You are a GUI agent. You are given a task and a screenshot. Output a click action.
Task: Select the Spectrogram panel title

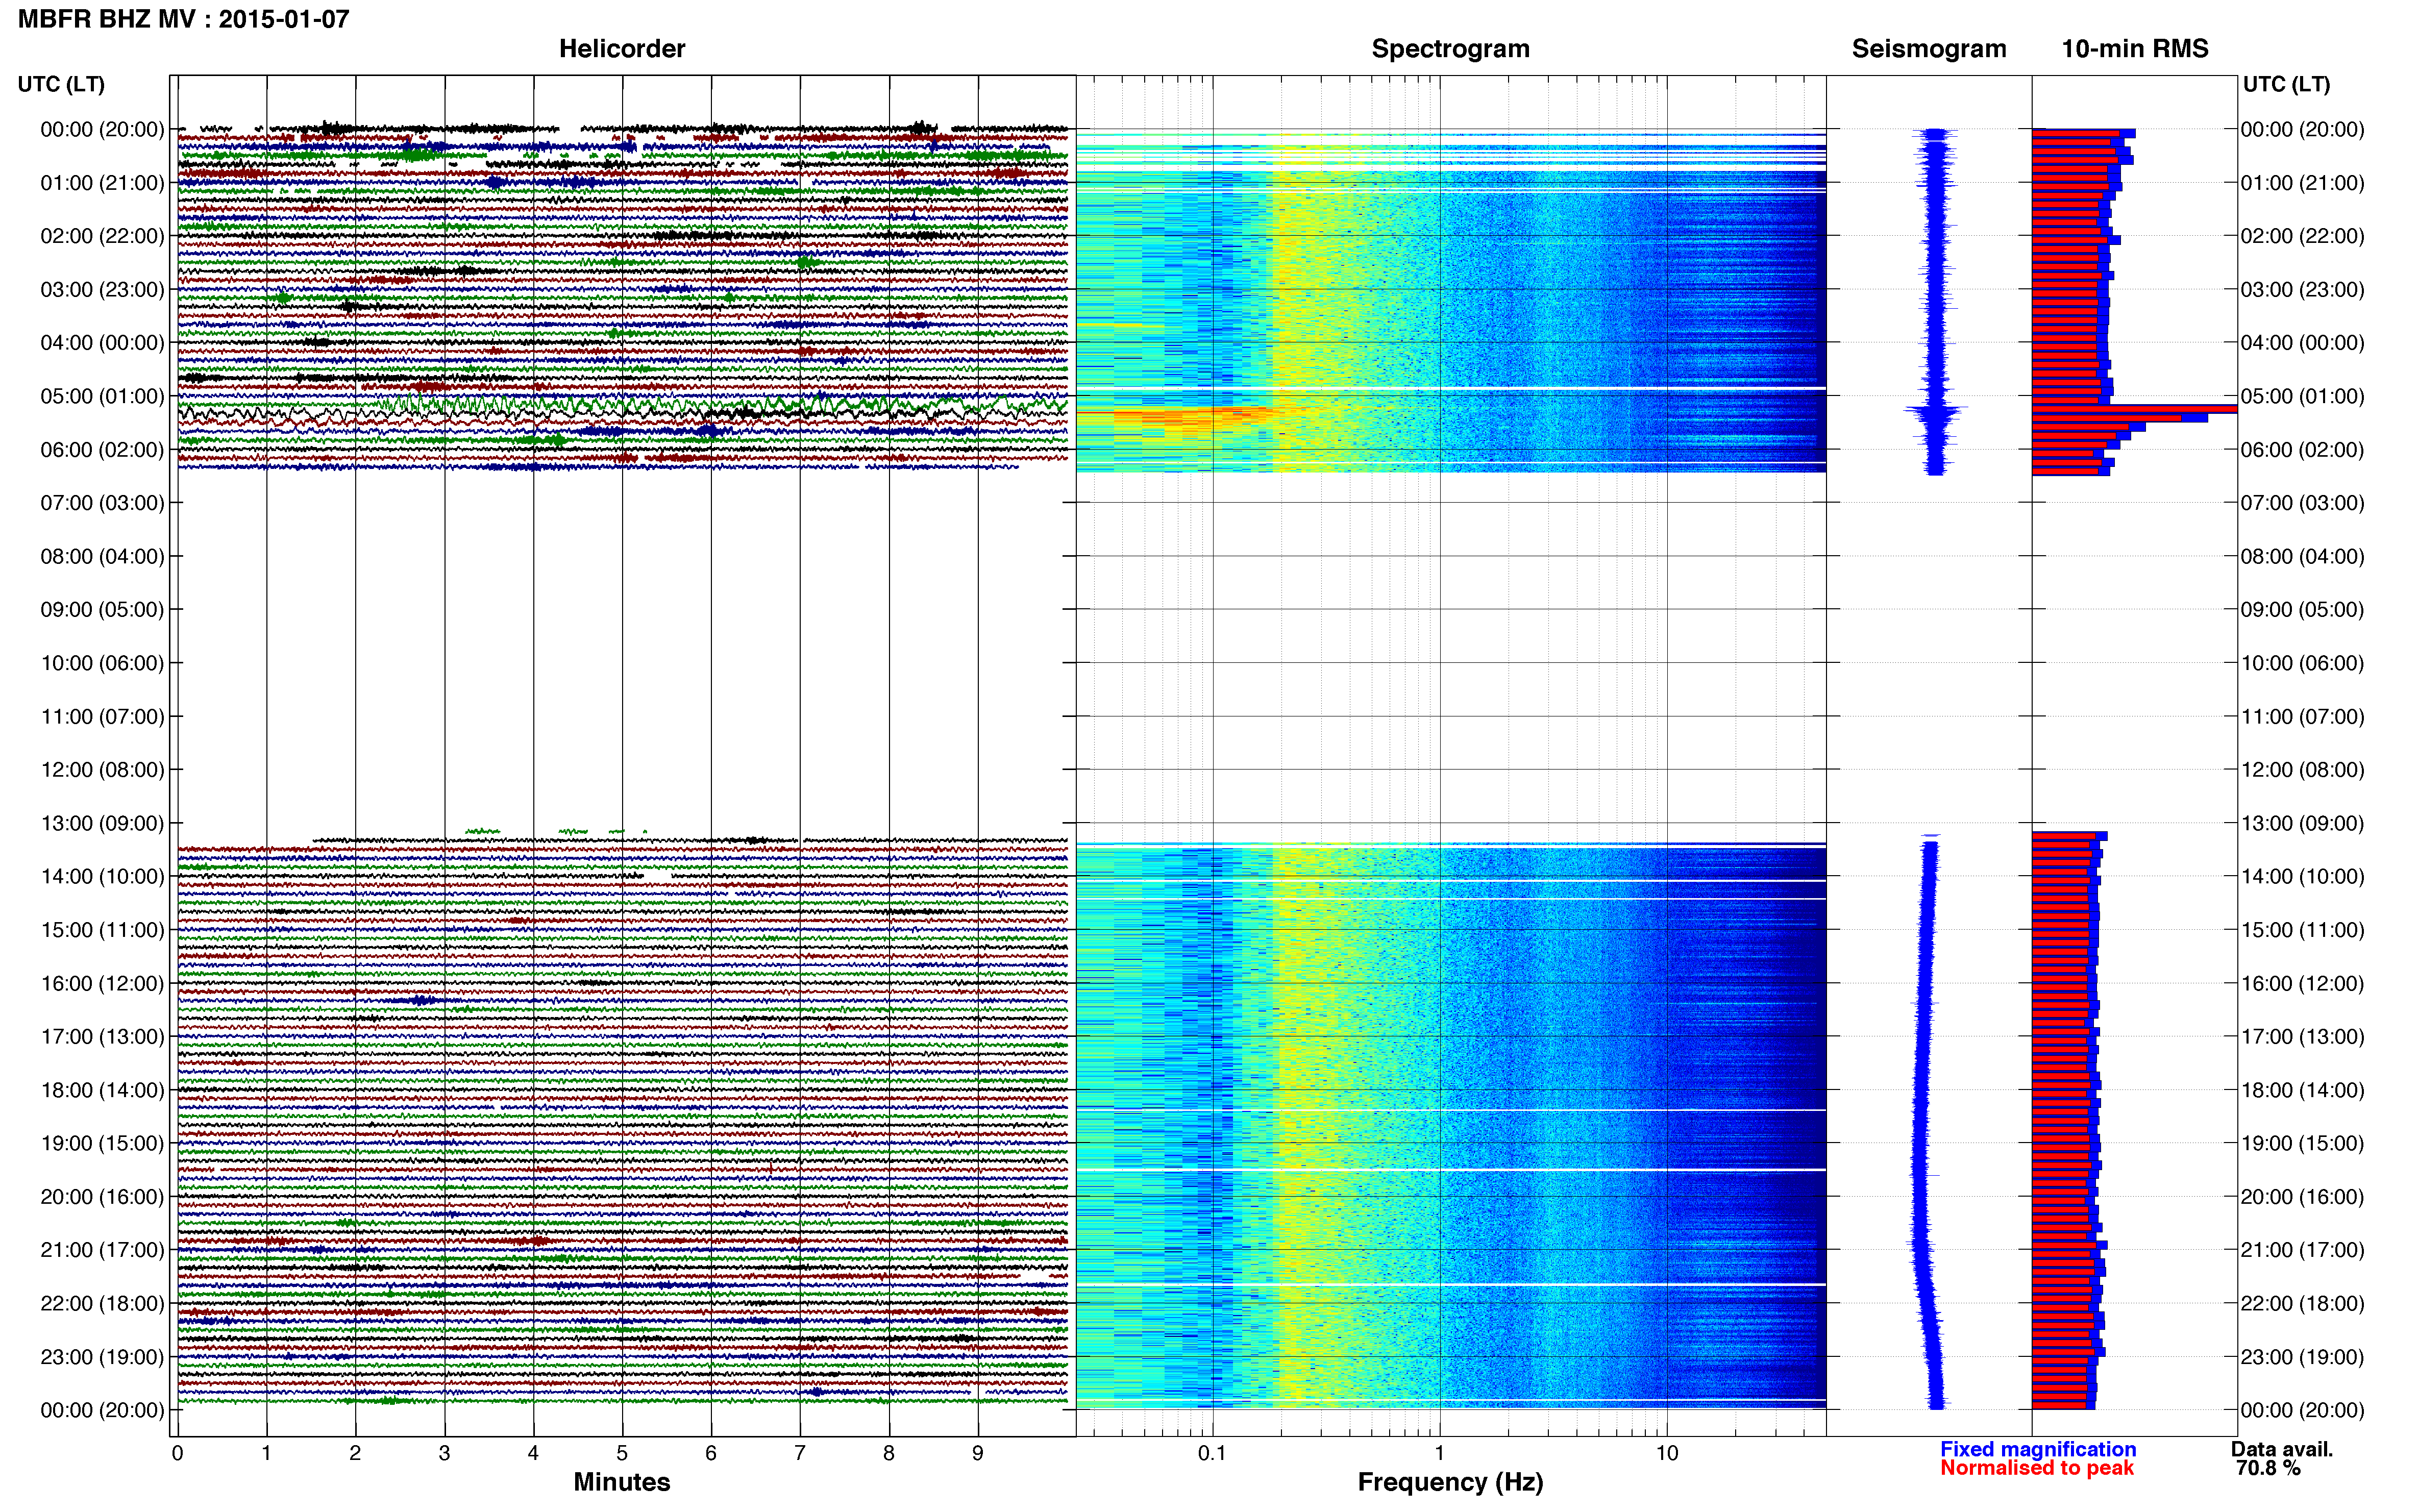[1450, 48]
